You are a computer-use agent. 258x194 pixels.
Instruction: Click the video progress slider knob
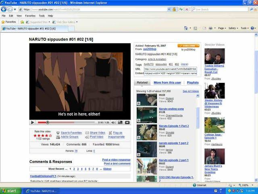coord(48,122)
